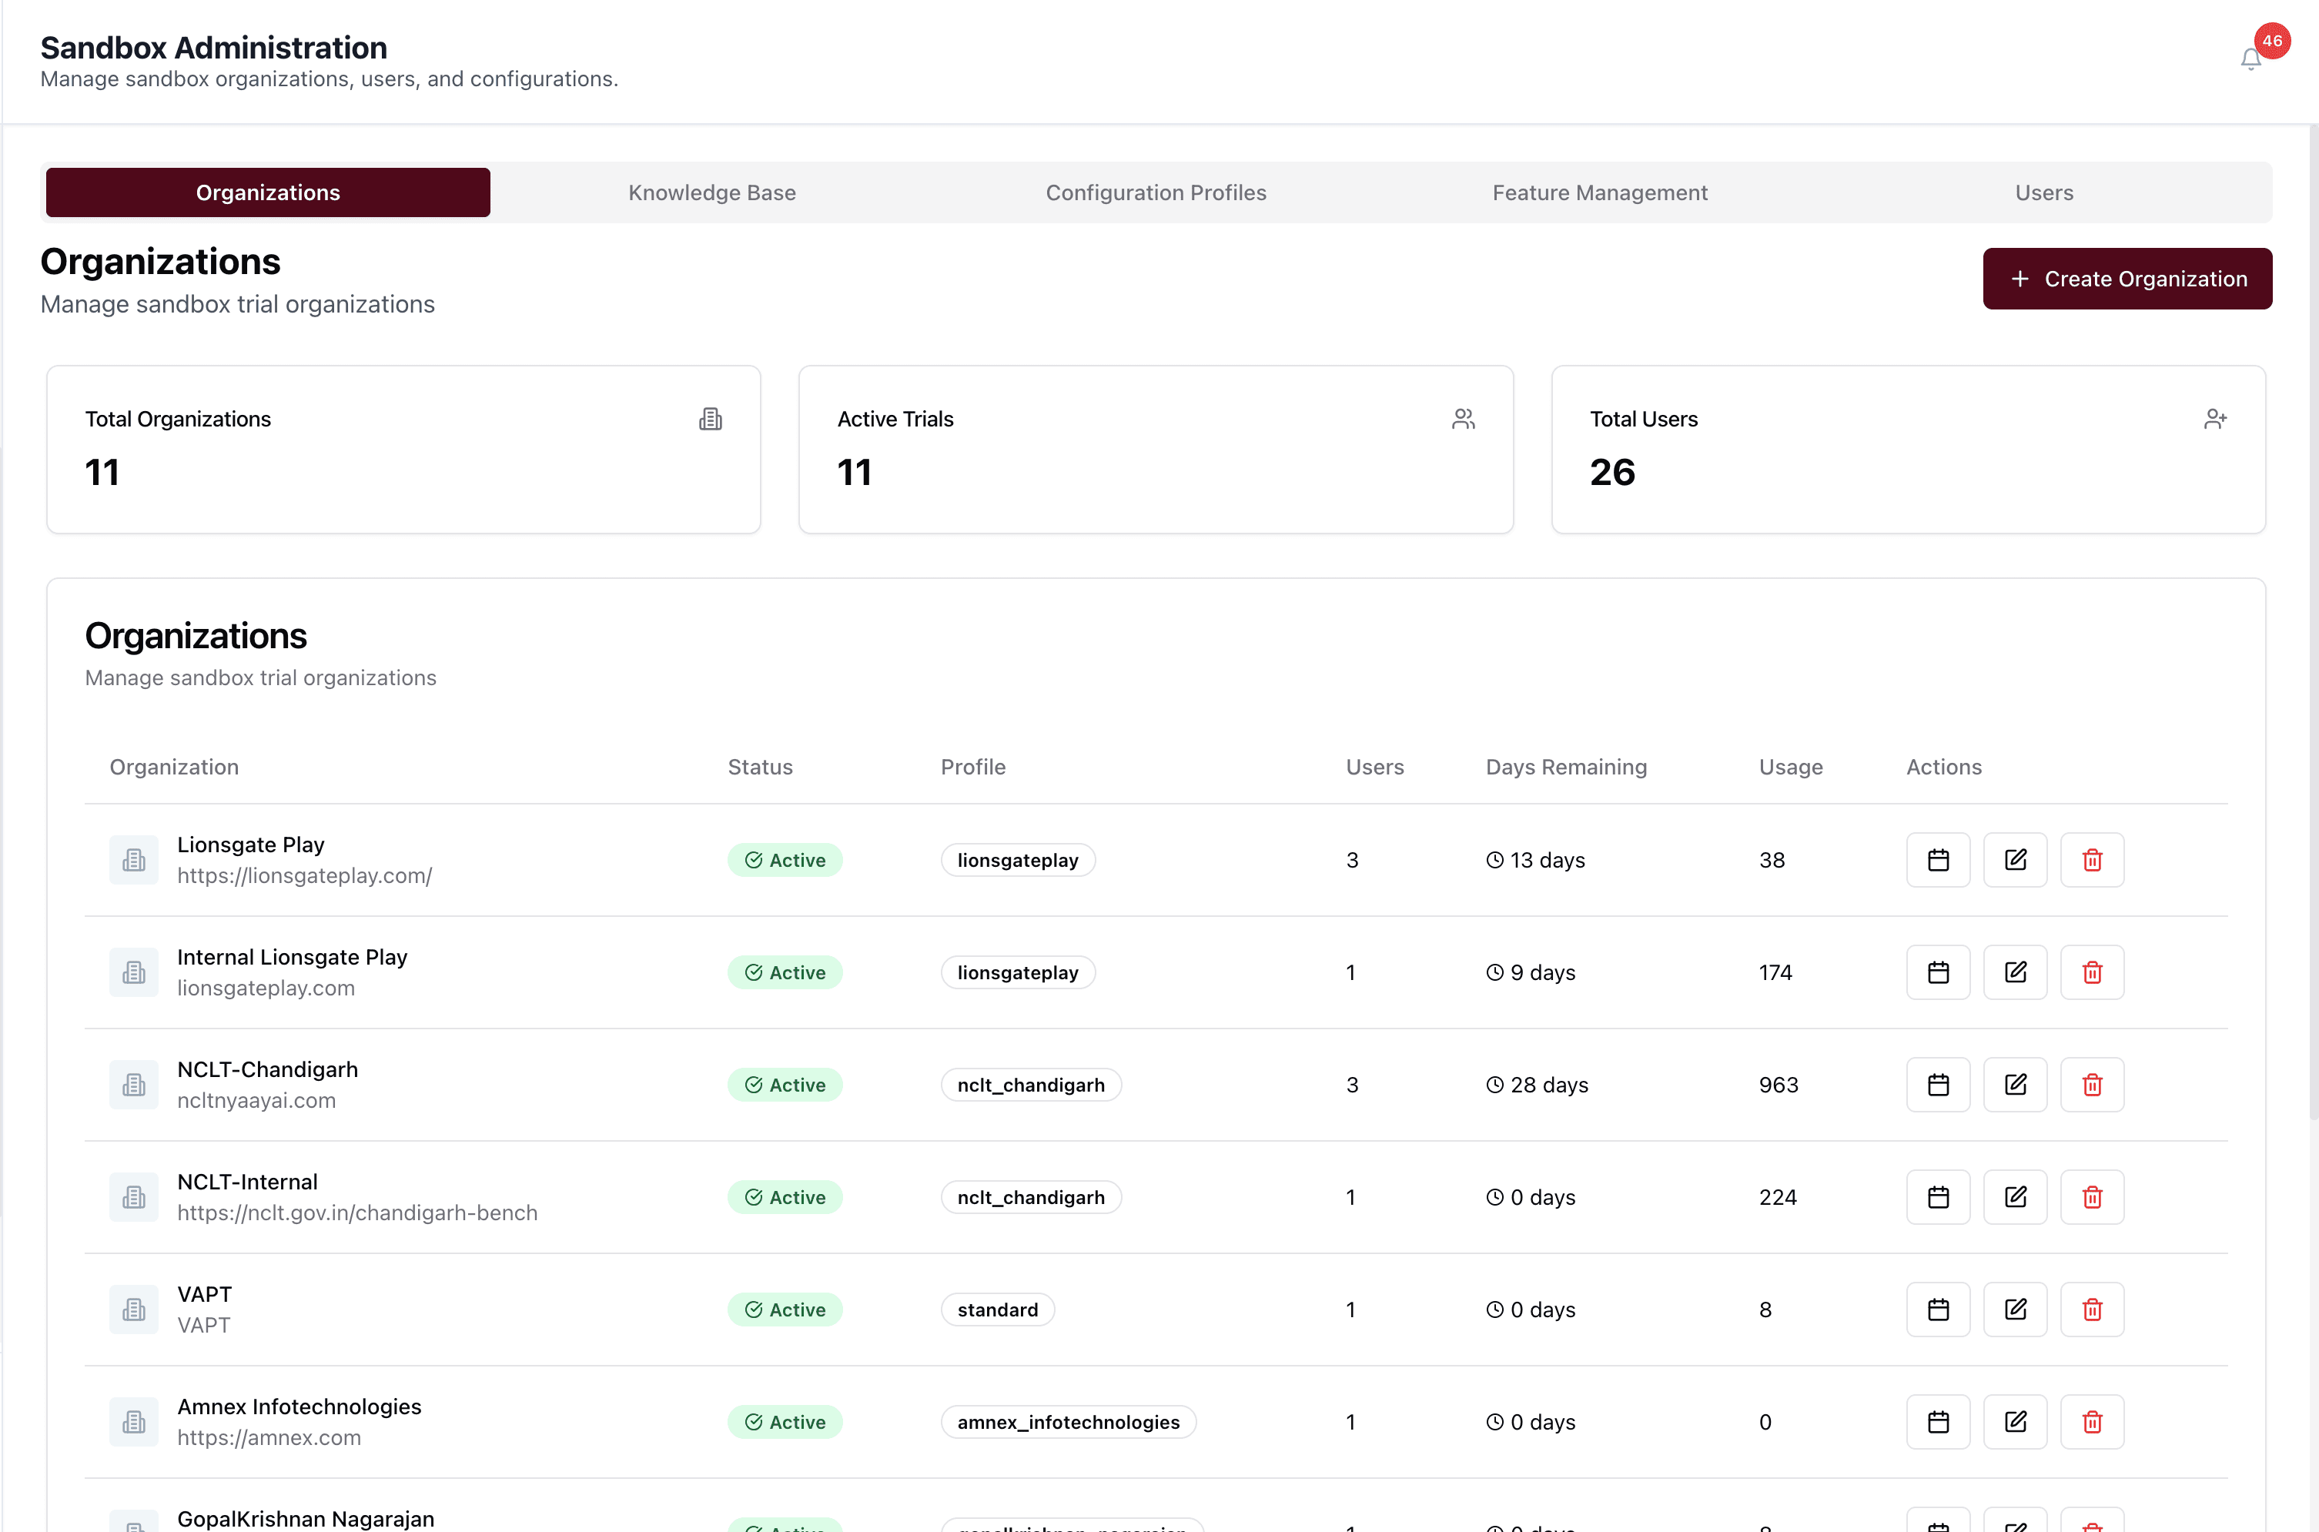Delete the VAPT organization
Image resolution: width=2319 pixels, height=1532 pixels.
point(2091,1310)
